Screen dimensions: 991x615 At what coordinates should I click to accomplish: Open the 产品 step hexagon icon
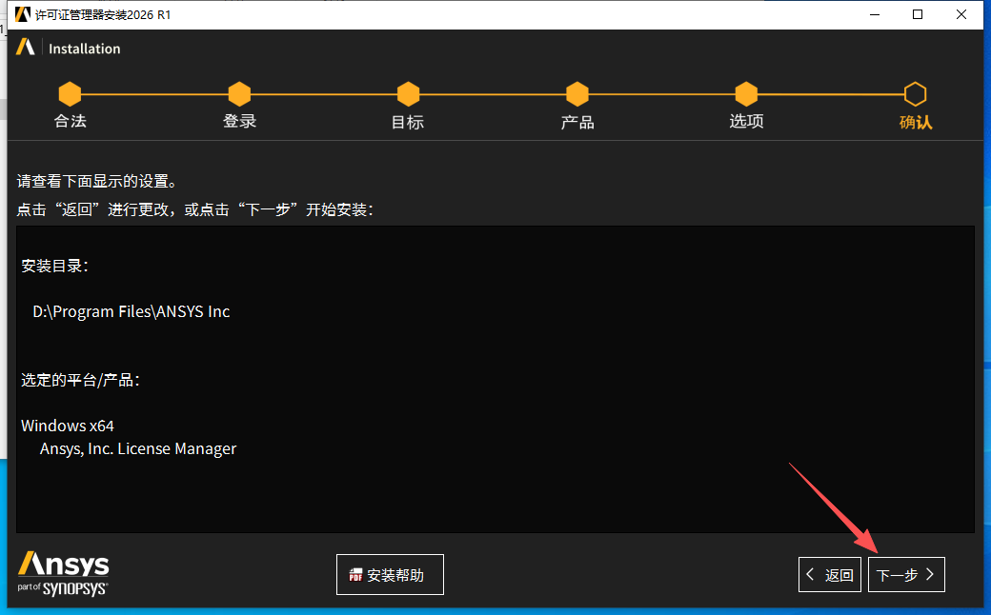(x=577, y=94)
